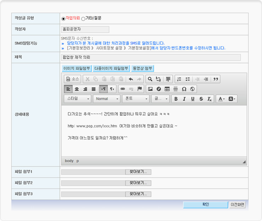
Task: Justify the paragraph text
Action: tap(93, 89)
